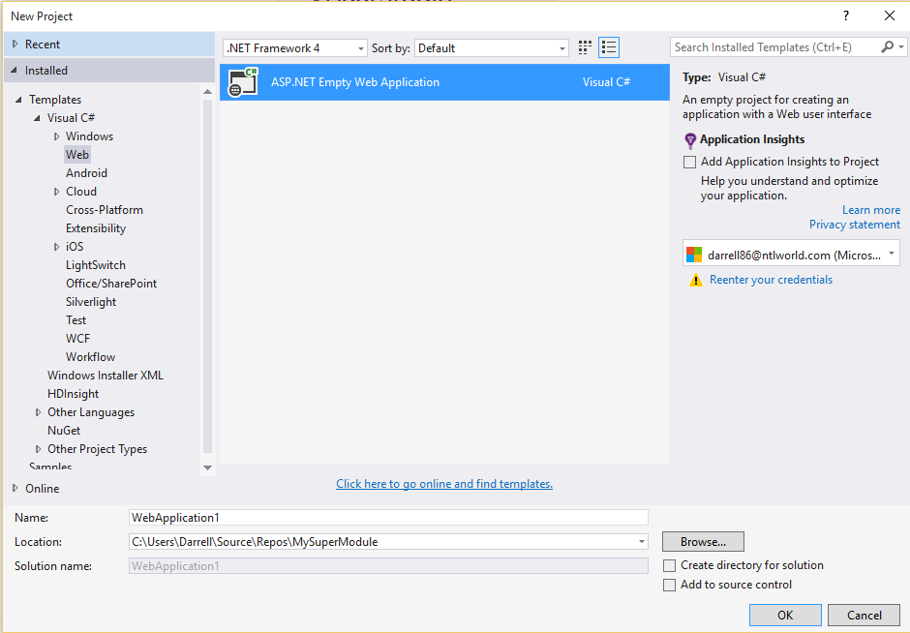Check Add to source control

click(670, 585)
